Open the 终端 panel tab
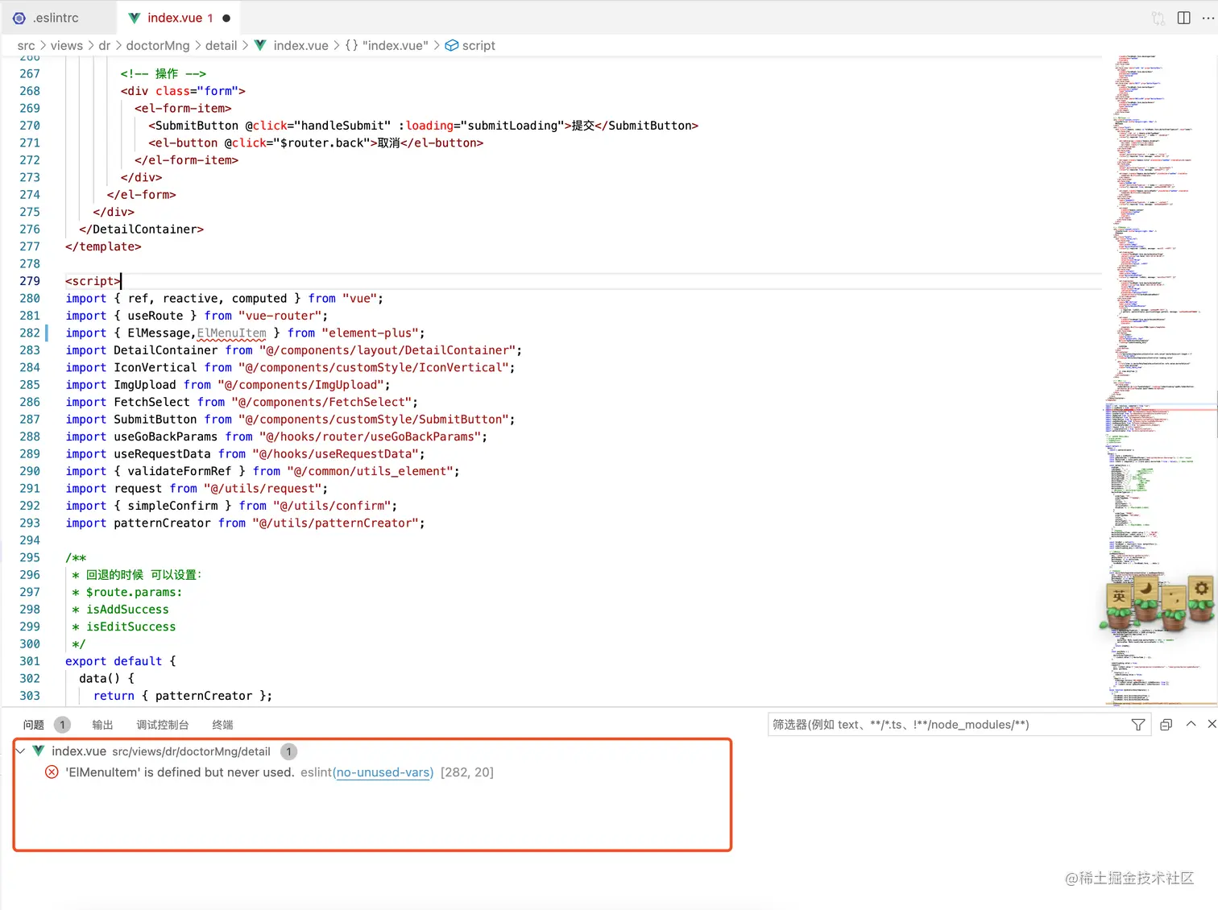 222,725
